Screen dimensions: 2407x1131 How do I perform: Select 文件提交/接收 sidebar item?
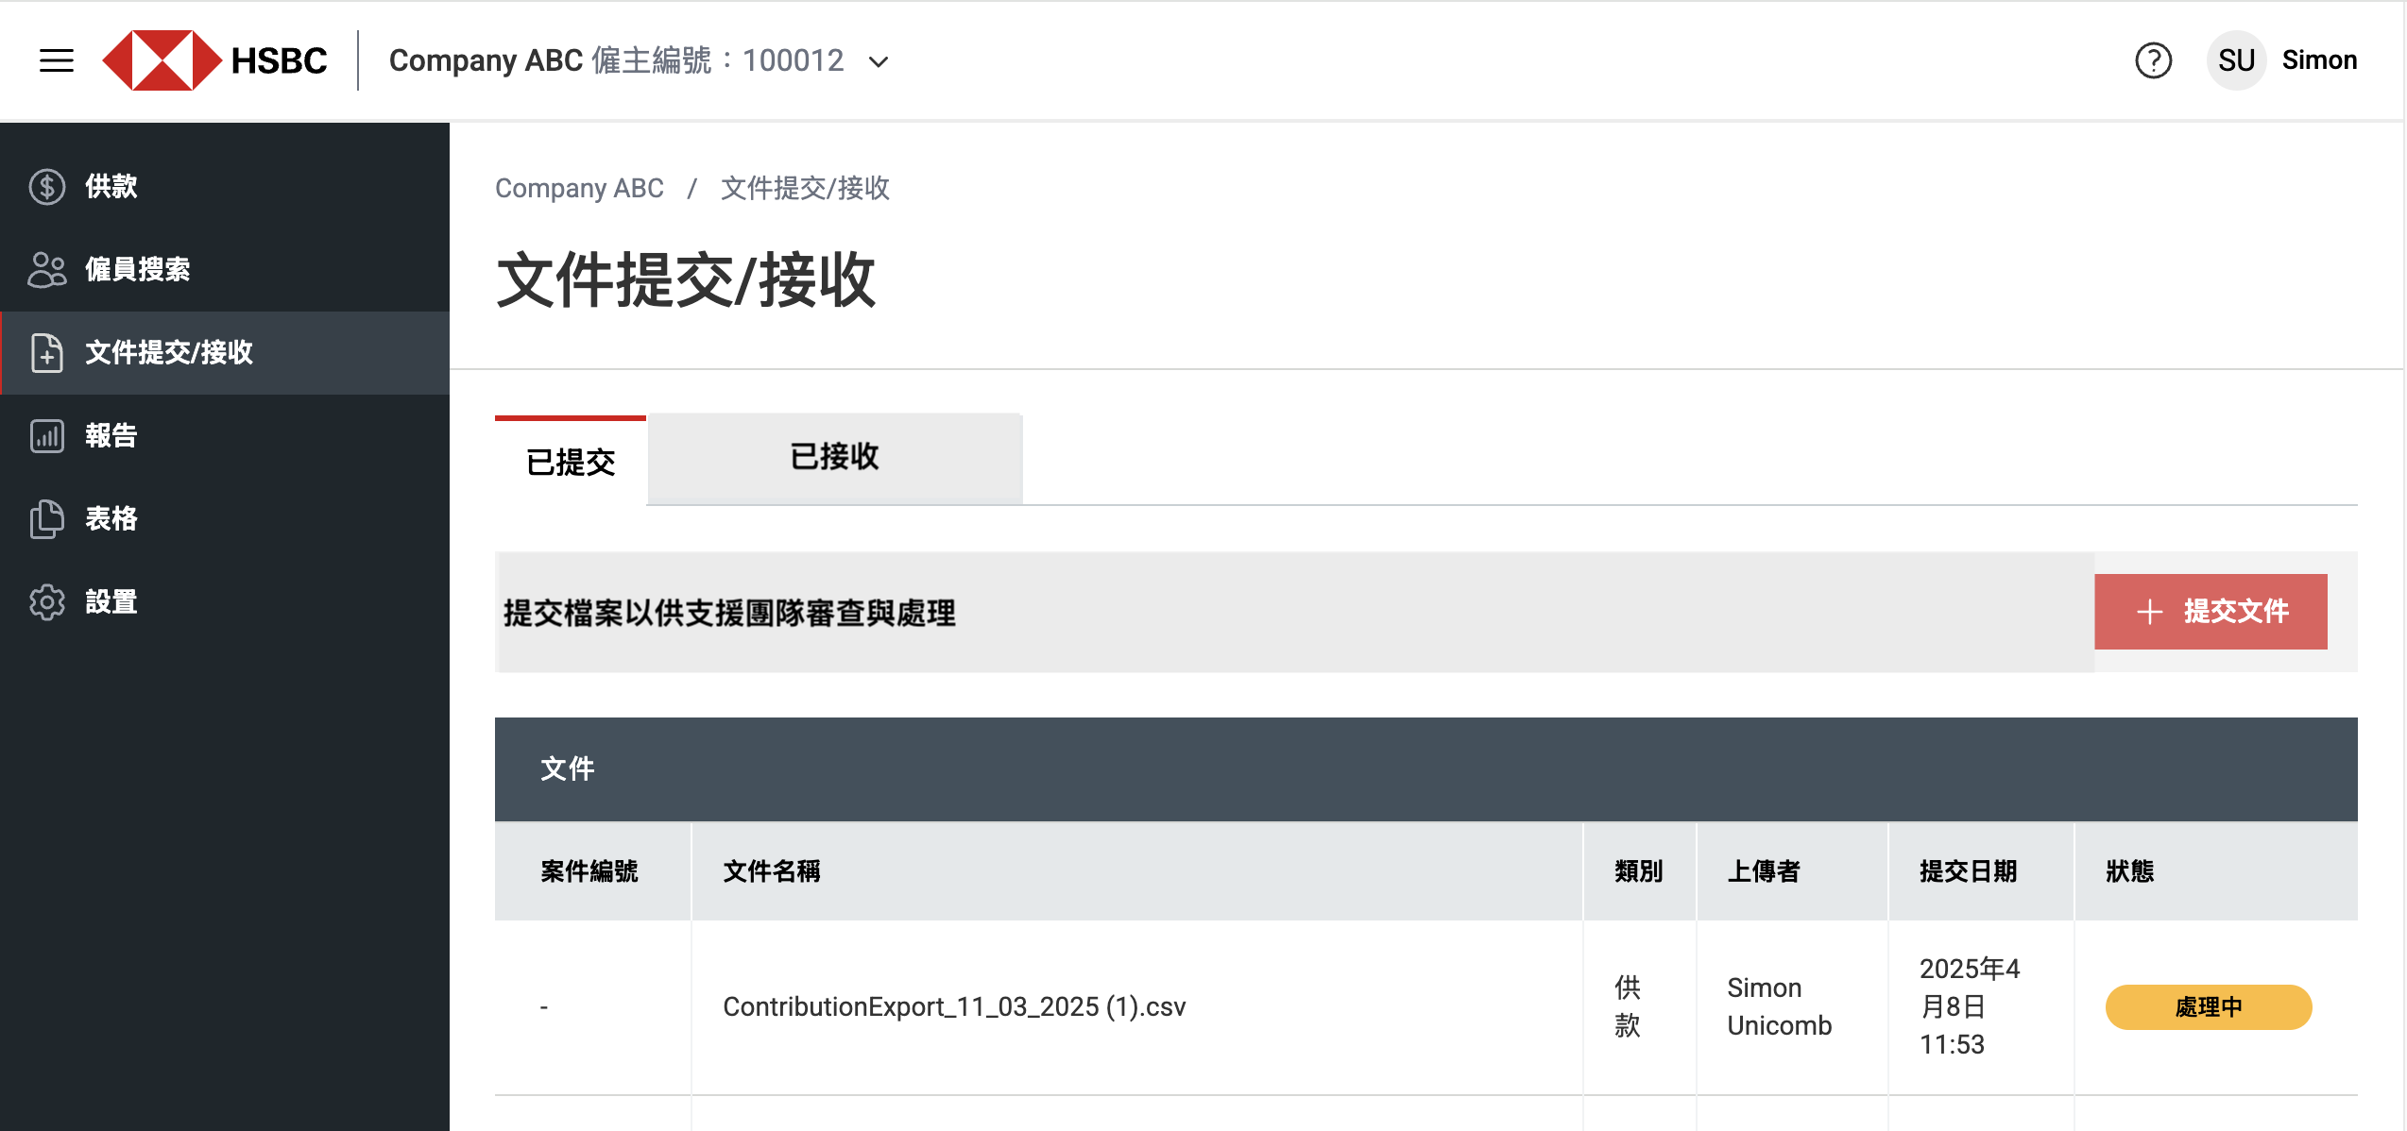click(x=225, y=352)
